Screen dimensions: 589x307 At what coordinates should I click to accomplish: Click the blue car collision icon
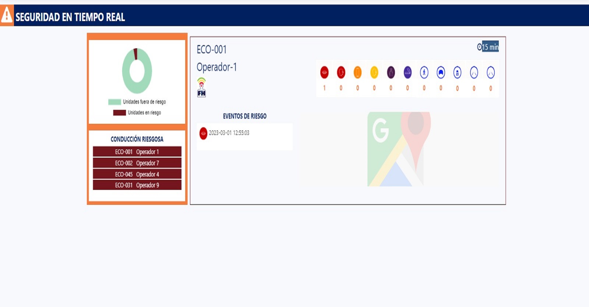(441, 72)
